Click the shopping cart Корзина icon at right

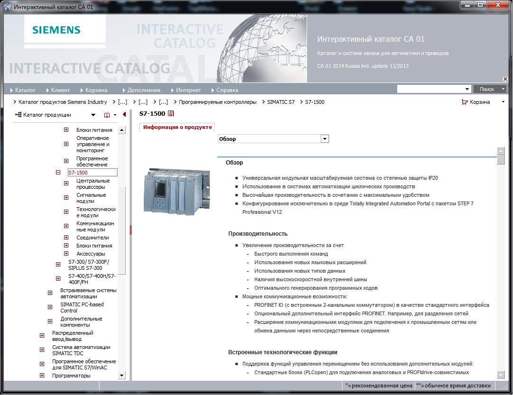click(464, 102)
